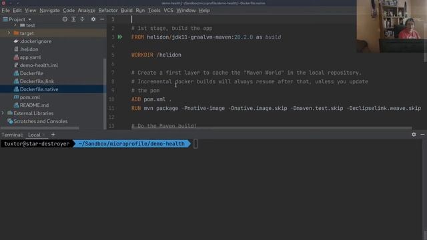Viewport: 427px width, 240px height.
Task: Open the Analyze menu
Action: [x=86, y=11]
